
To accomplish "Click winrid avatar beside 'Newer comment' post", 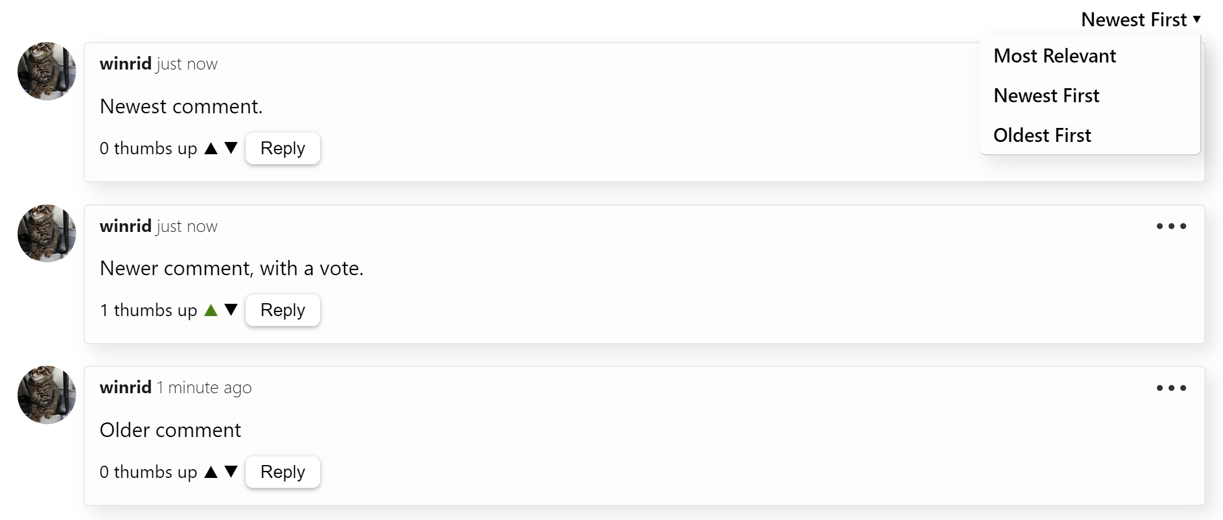I will [47, 233].
